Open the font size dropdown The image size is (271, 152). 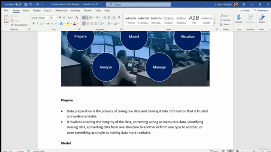tap(57, 18)
